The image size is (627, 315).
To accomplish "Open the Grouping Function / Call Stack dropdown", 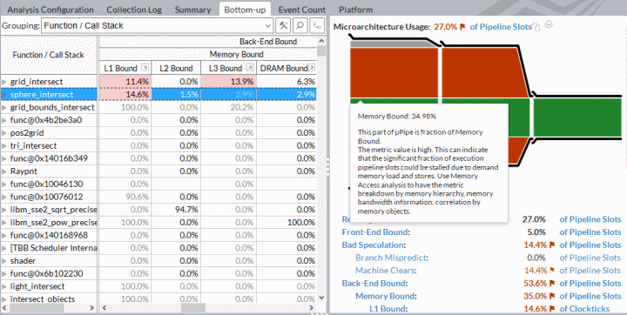I will click(157, 26).
